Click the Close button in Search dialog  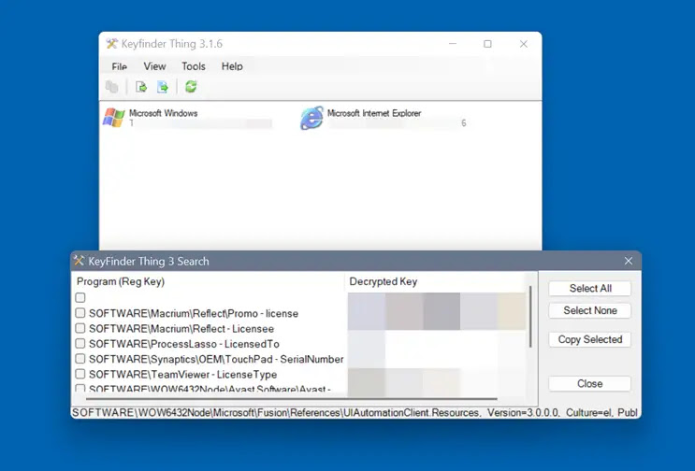590,384
